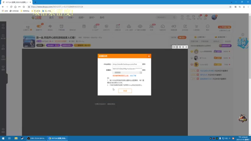
Task: Click the orange 关闭 button in dialog
Action: pyautogui.click(x=125, y=91)
